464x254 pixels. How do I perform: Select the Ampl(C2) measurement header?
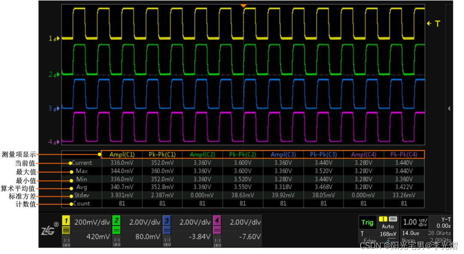203,154
